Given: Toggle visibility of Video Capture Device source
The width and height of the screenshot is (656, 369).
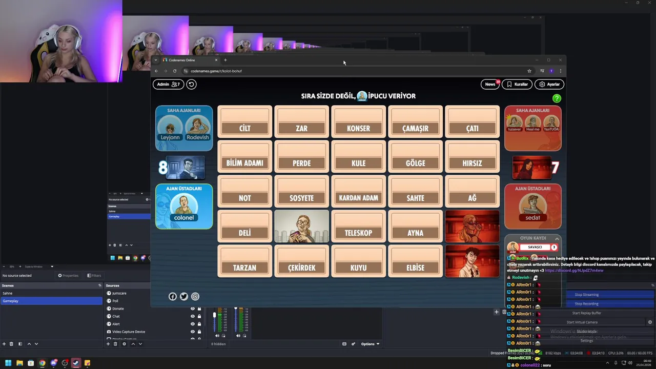Looking at the screenshot, I should point(193,332).
